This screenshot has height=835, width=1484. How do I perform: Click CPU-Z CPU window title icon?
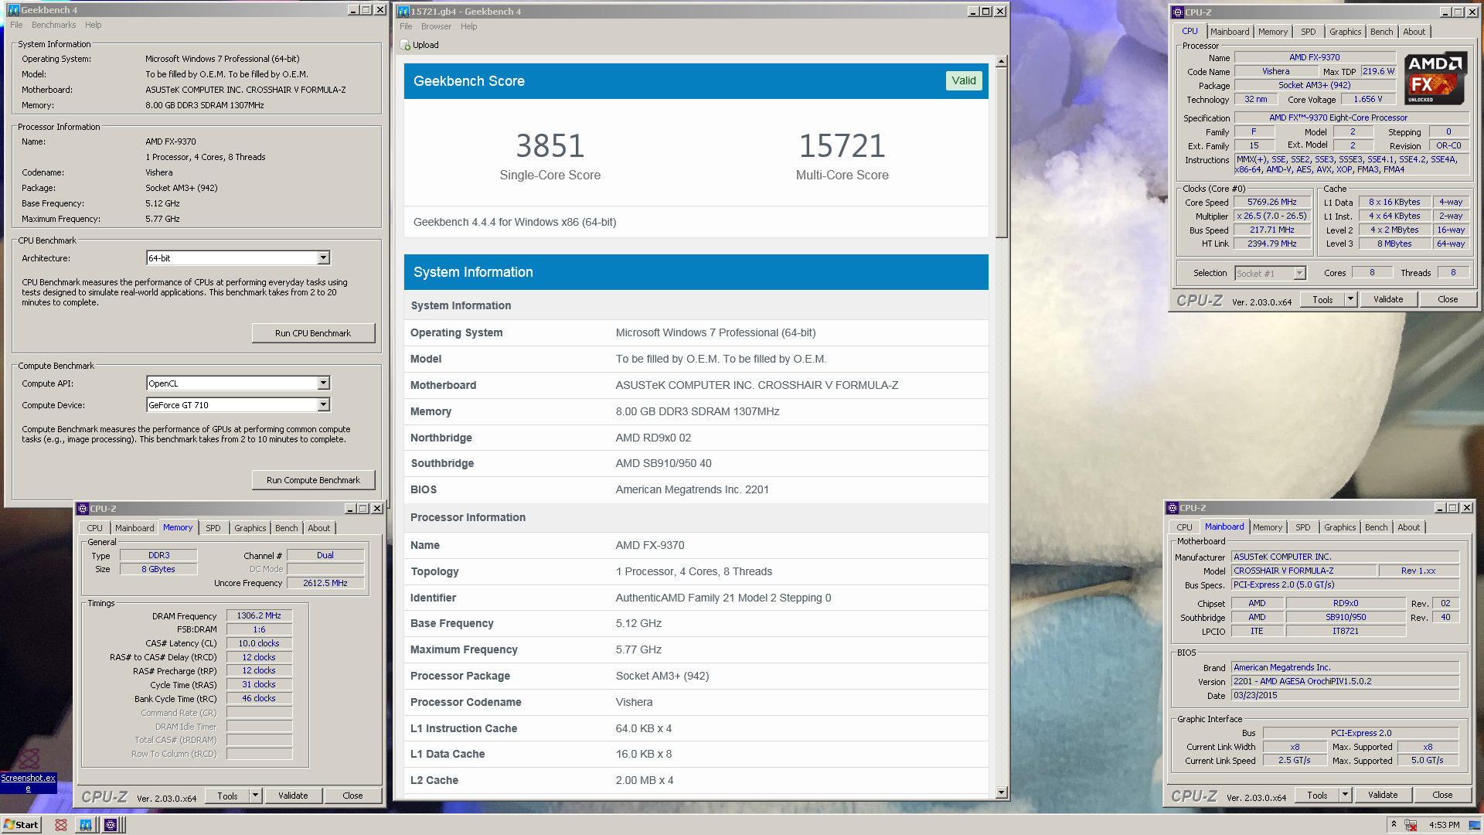1177,12
